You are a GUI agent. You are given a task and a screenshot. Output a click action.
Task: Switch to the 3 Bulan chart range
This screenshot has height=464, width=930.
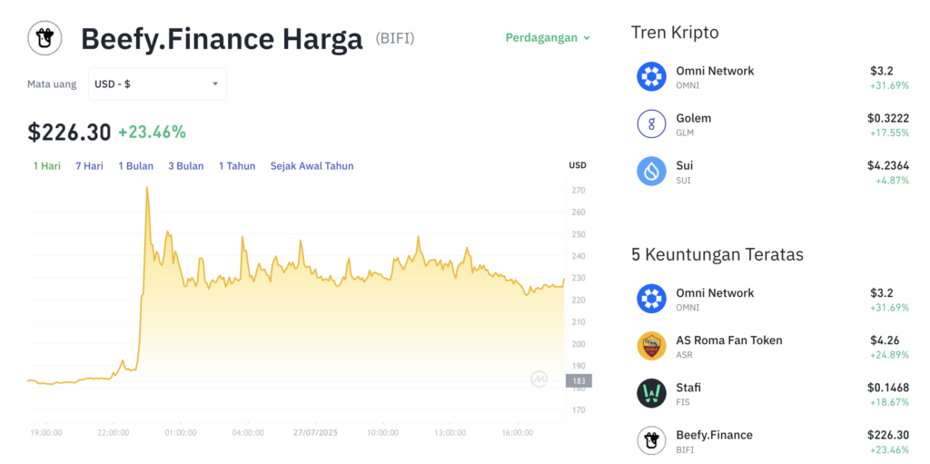[x=185, y=166]
